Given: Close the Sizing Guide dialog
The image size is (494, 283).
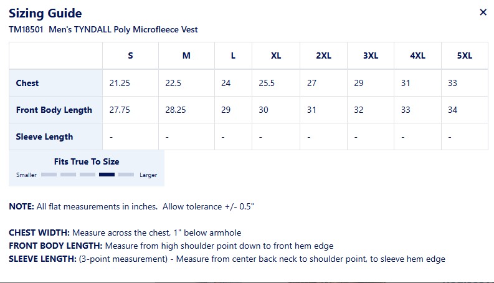Looking at the screenshot, I should pyautogui.click(x=483, y=12).
